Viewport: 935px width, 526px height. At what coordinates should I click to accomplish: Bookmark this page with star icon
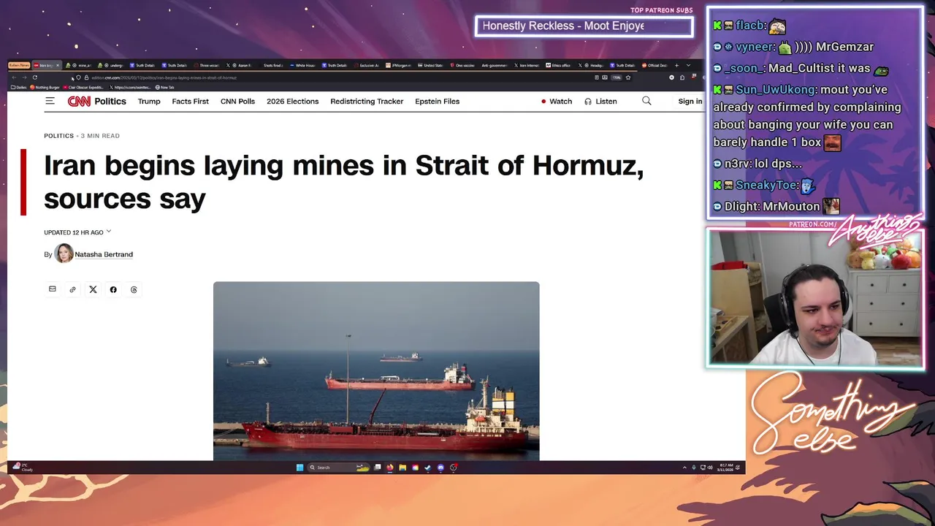[x=628, y=77]
